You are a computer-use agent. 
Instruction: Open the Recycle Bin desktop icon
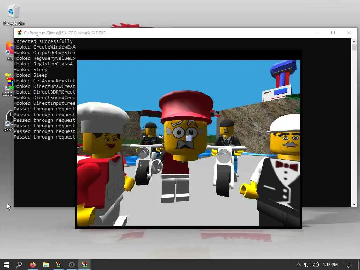[x=13, y=14]
